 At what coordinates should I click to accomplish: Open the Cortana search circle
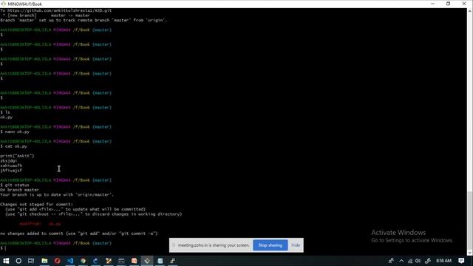tap(18, 261)
